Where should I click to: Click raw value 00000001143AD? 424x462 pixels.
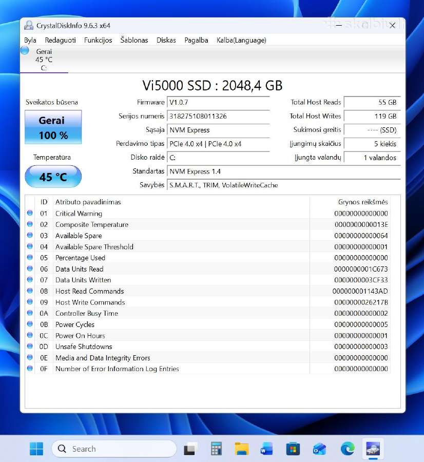[360, 291]
